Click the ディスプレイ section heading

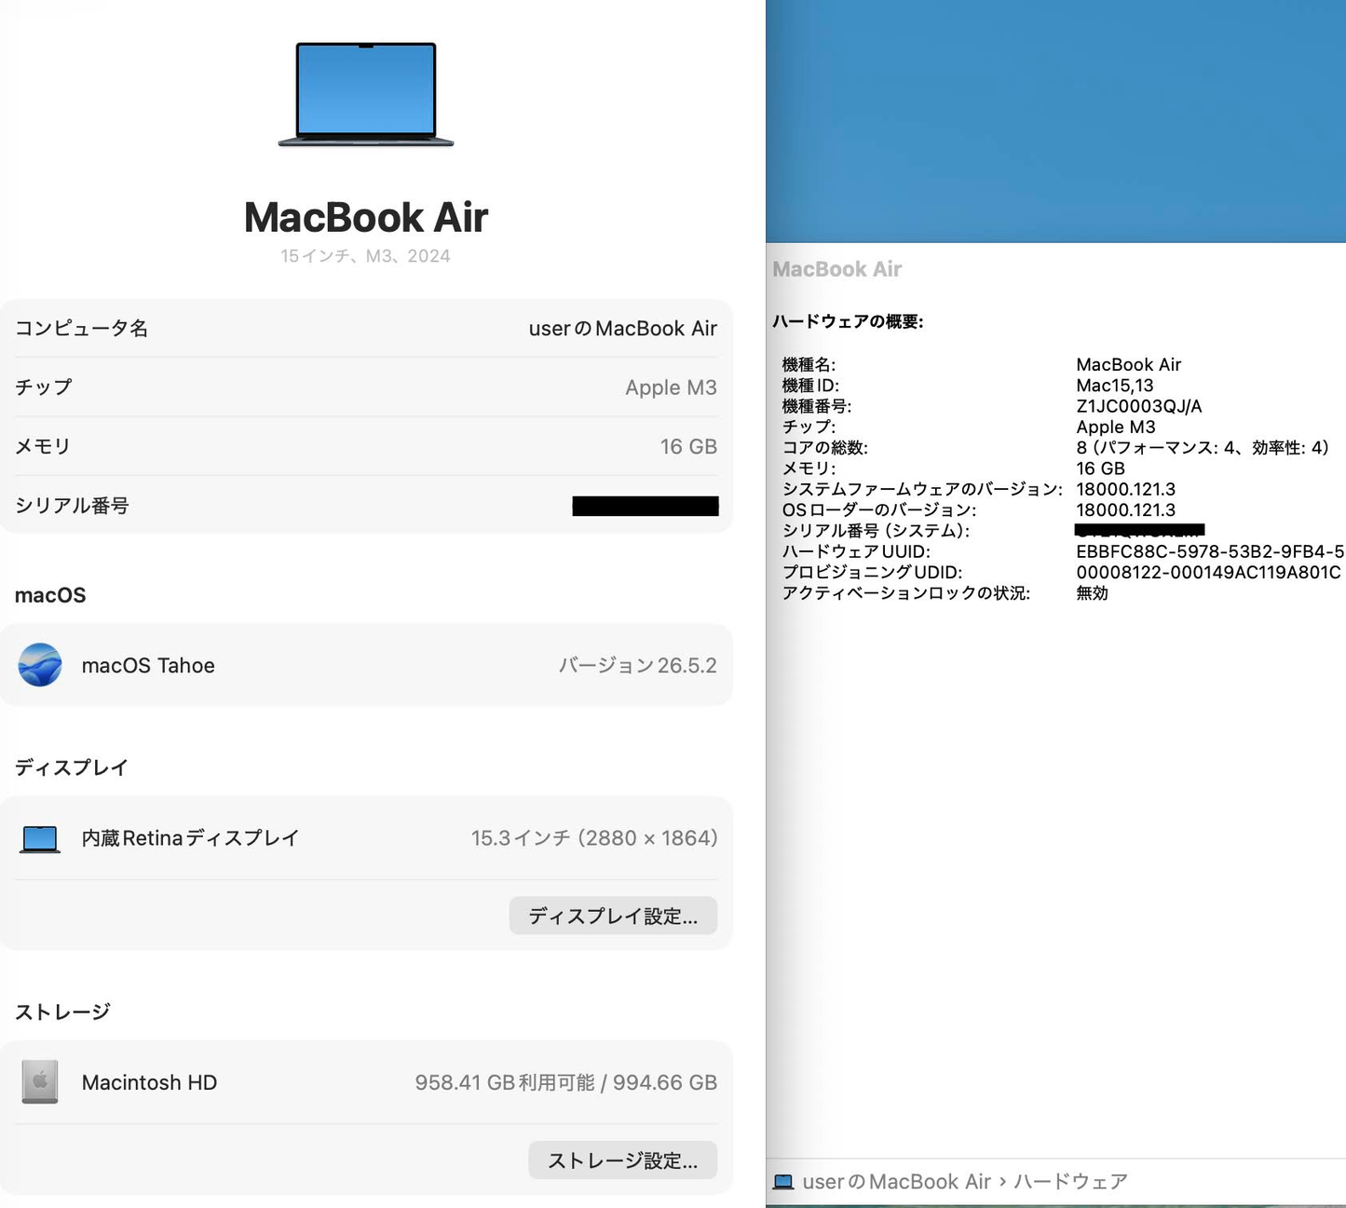[72, 767]
